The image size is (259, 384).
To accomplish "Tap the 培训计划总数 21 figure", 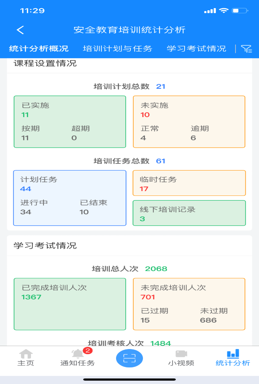I will click(x=161, y=87).
